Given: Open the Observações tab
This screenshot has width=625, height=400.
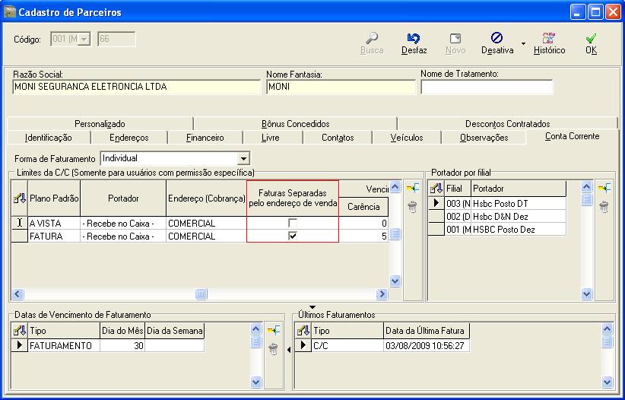Looking at the screenshot, I should [x=484, y=138].
